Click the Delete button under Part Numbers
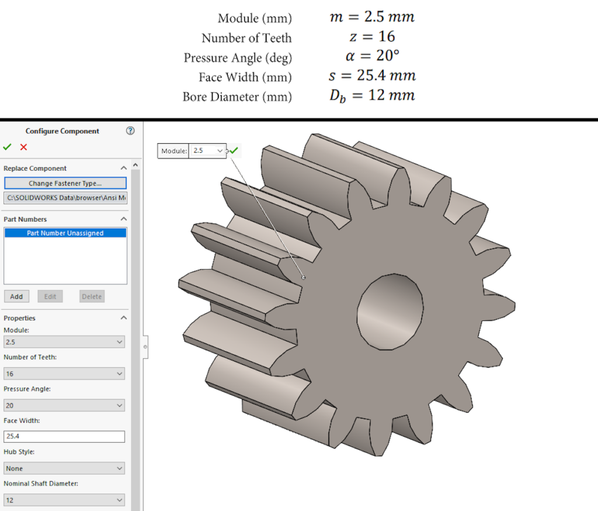This screenshot has width=598, height=511. pyautogui.click(x=91, y=296)
